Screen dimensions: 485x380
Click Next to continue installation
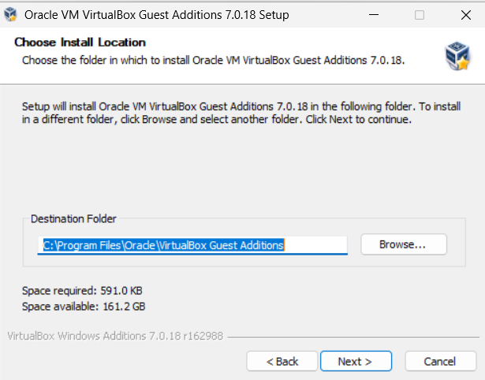(355, 361)
